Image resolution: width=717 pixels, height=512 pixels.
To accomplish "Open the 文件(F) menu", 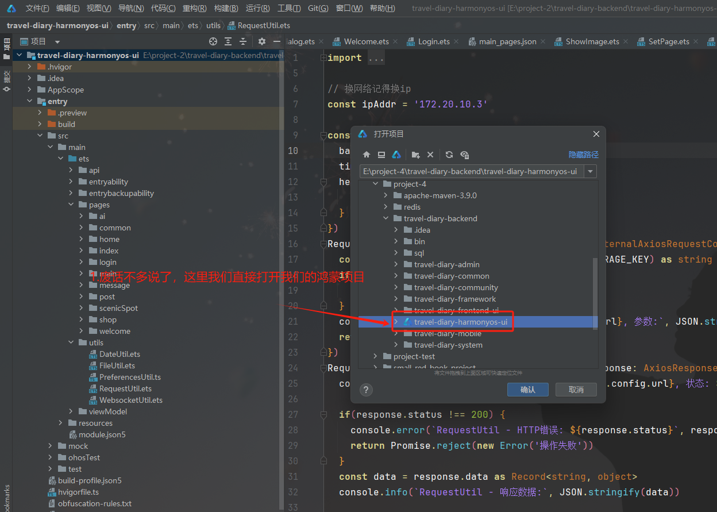I will 37,8.
